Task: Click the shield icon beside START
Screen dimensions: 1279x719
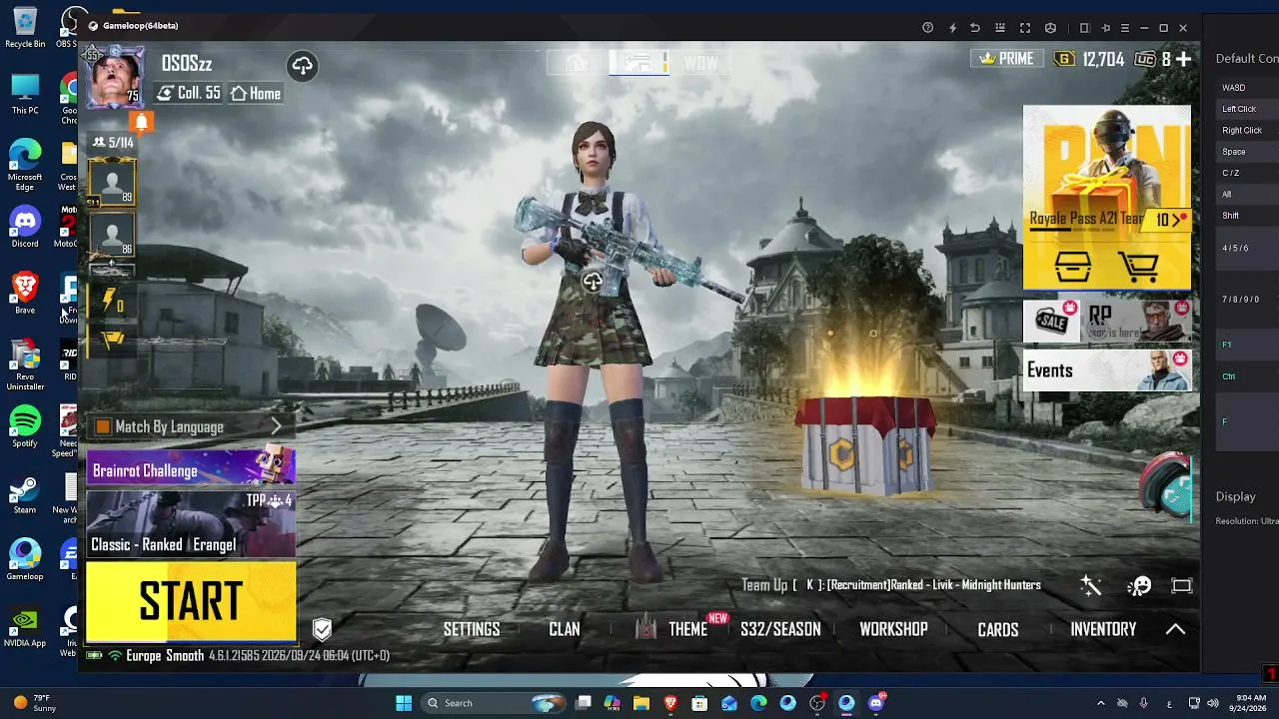Action: pos(322,629)
